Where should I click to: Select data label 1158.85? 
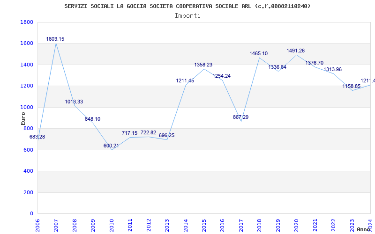coord(351,86)
